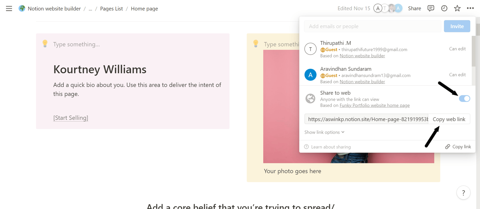The height and width of the screenshot is (209, 480).
Task: Click Aravindhan's blue A avatar in the share list
Action: pos(310,75)
